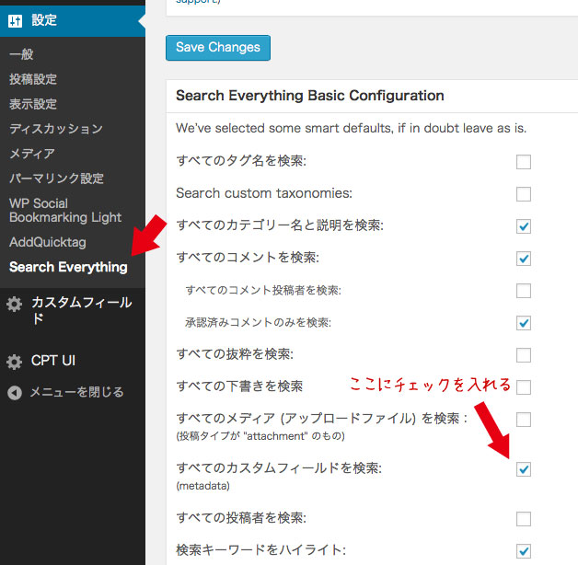Click the すべてのカスタムフィールドを検索 label

coord(279,468)
